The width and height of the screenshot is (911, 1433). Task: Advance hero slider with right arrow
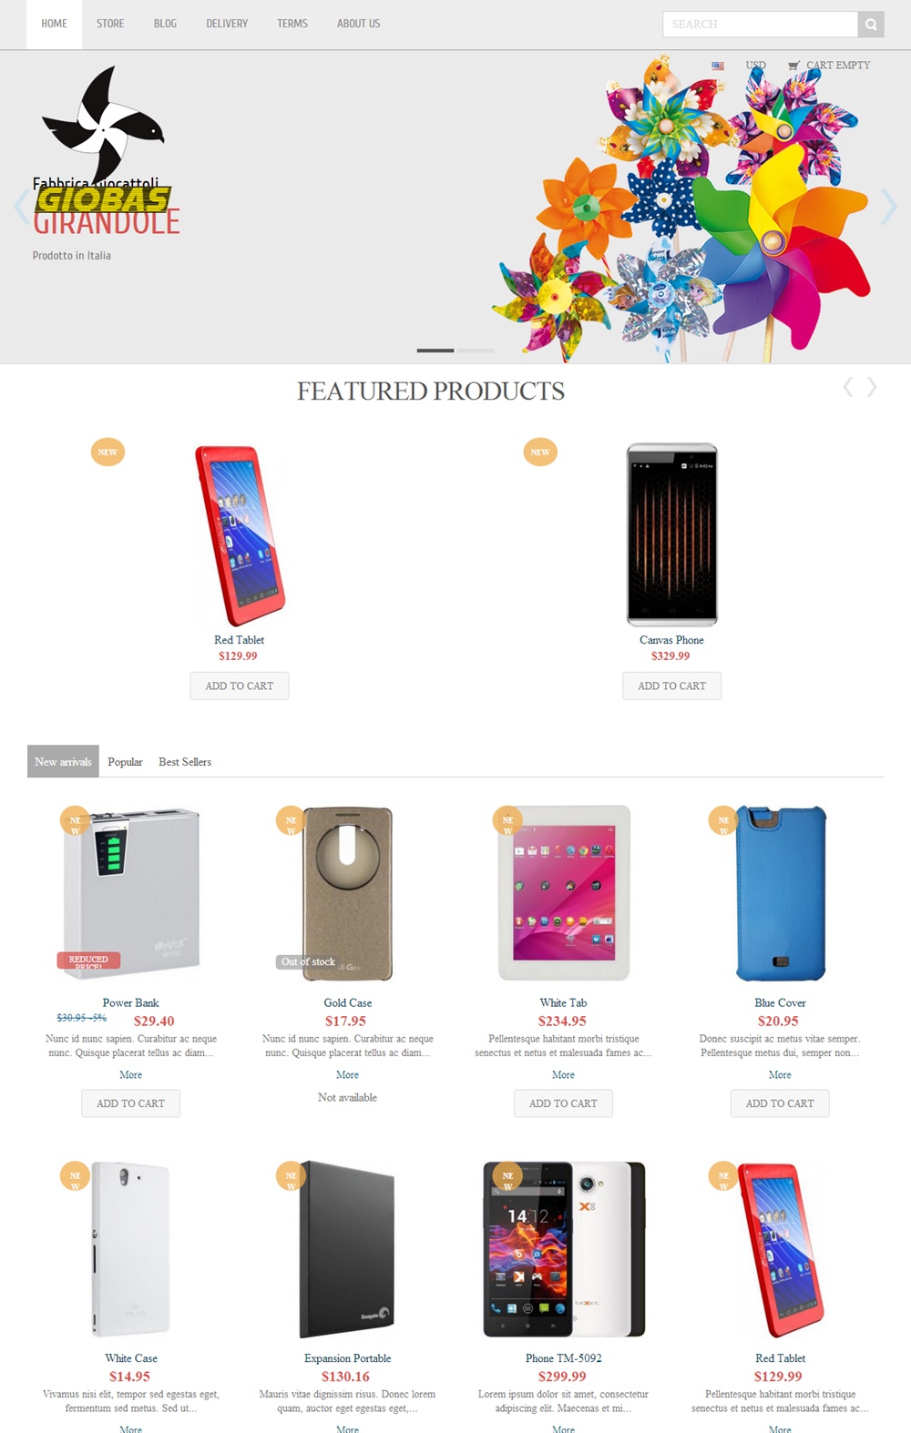pyautogui.click(x=888, y=207)
